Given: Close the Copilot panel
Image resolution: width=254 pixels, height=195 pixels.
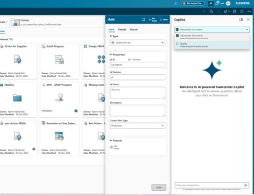Looking at the screenshot, I should point(248,19).
